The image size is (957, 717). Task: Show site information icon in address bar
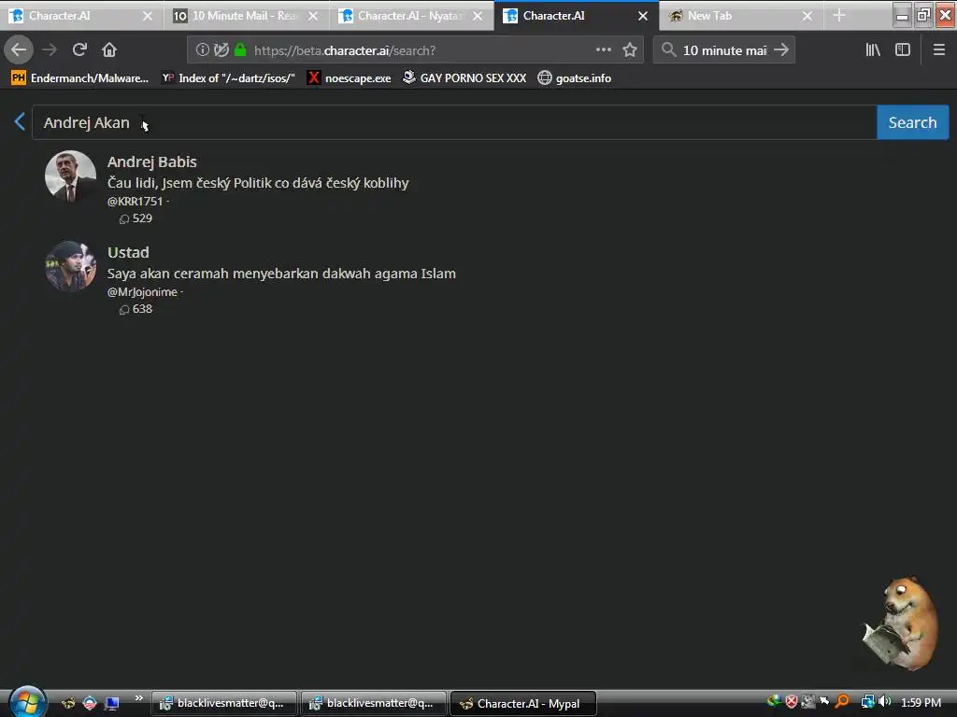click(202, 50)
